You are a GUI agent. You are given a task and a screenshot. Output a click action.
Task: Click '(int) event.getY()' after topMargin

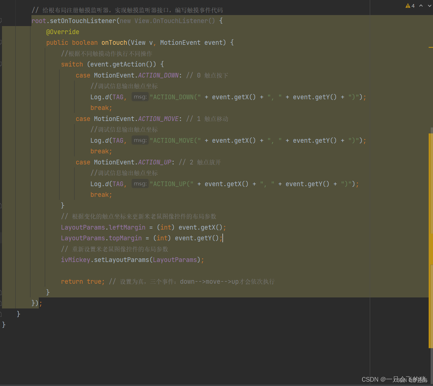(186, 238)
